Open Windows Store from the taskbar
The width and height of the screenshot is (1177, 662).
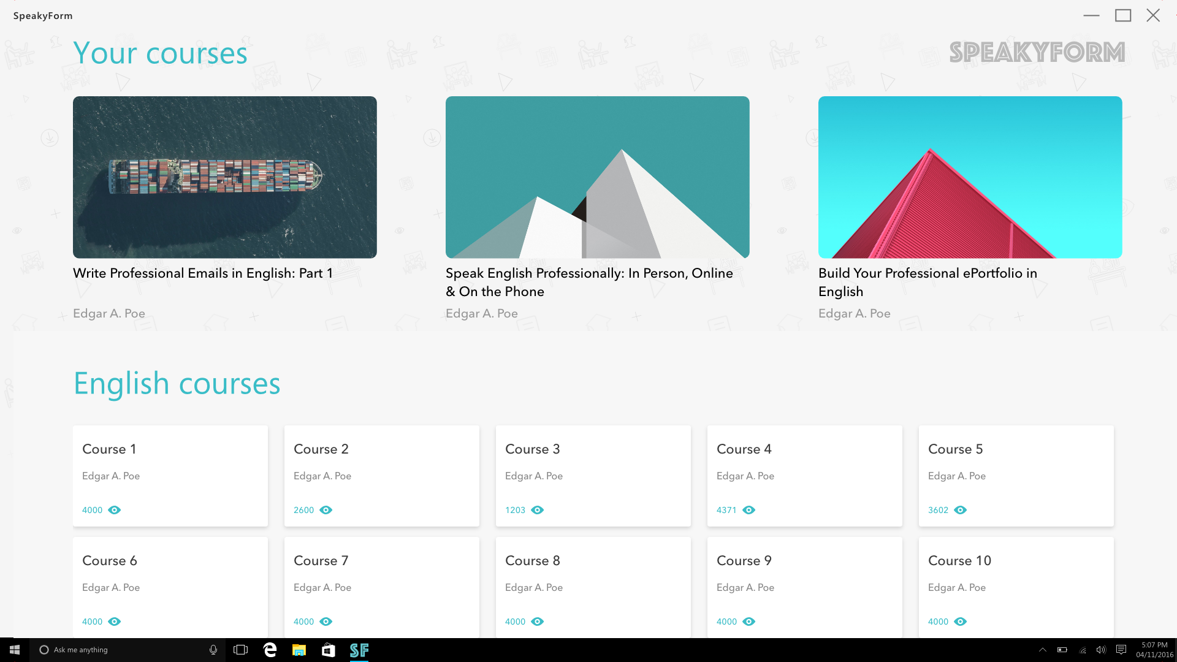pos(329,650)
